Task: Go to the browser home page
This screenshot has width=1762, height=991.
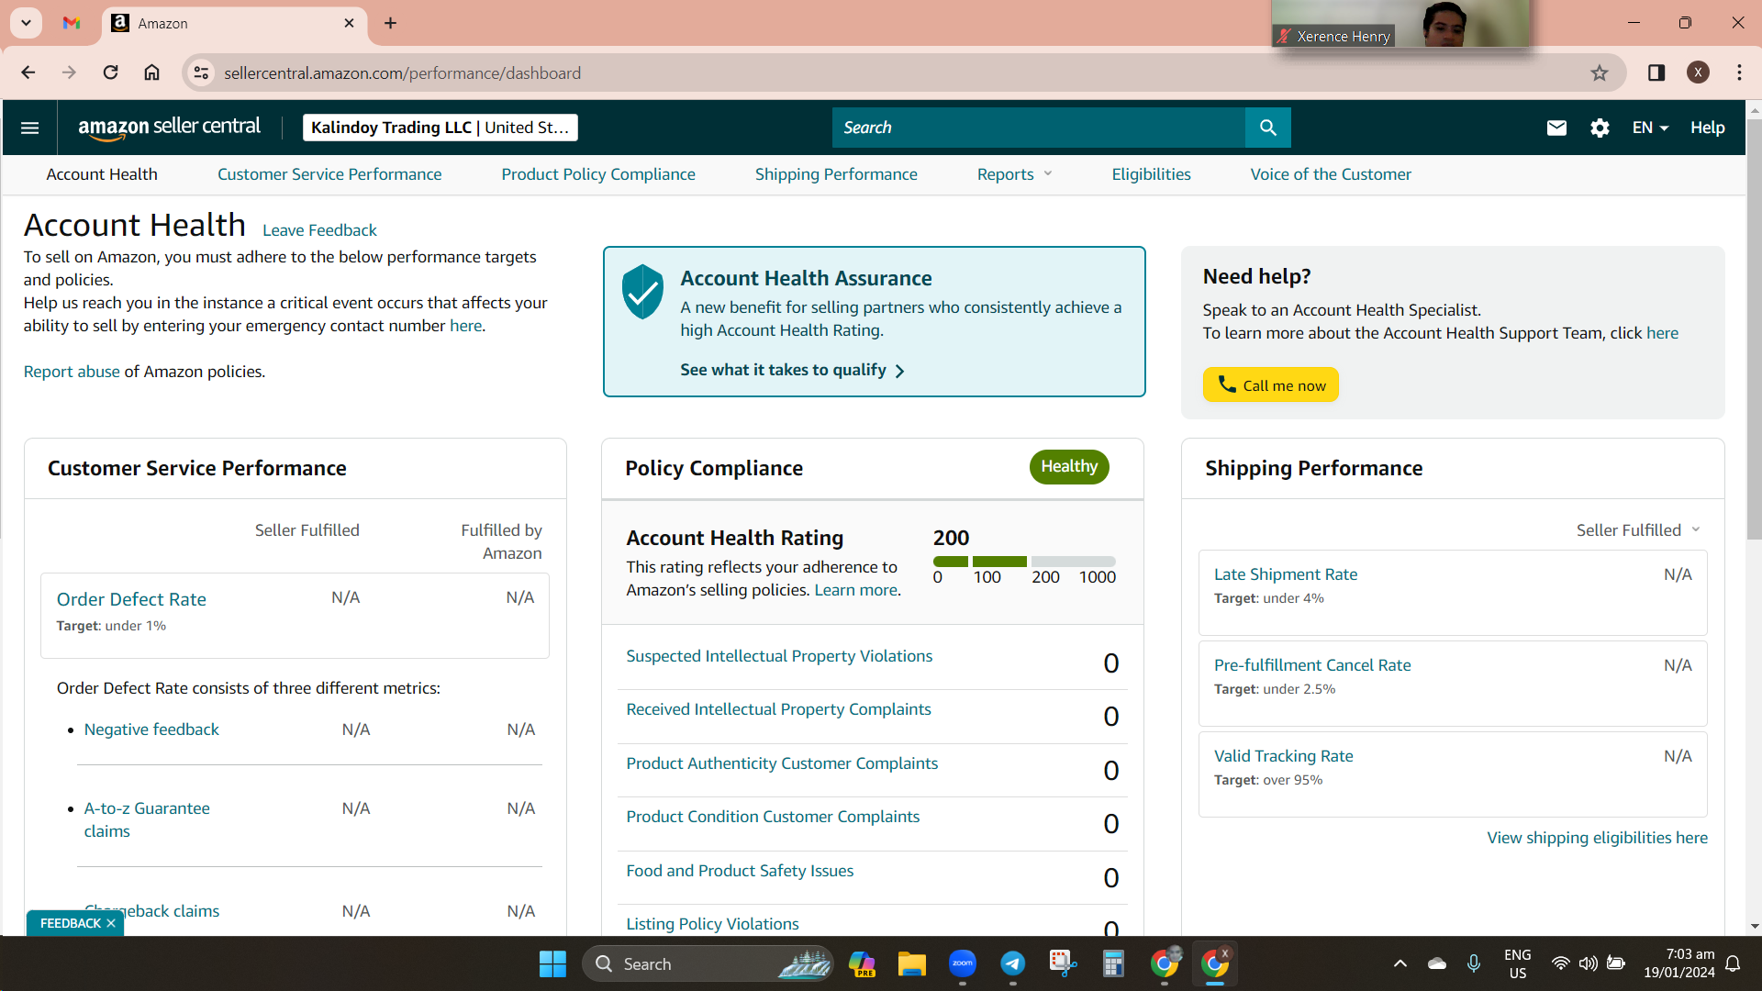Action: point(152,72)
